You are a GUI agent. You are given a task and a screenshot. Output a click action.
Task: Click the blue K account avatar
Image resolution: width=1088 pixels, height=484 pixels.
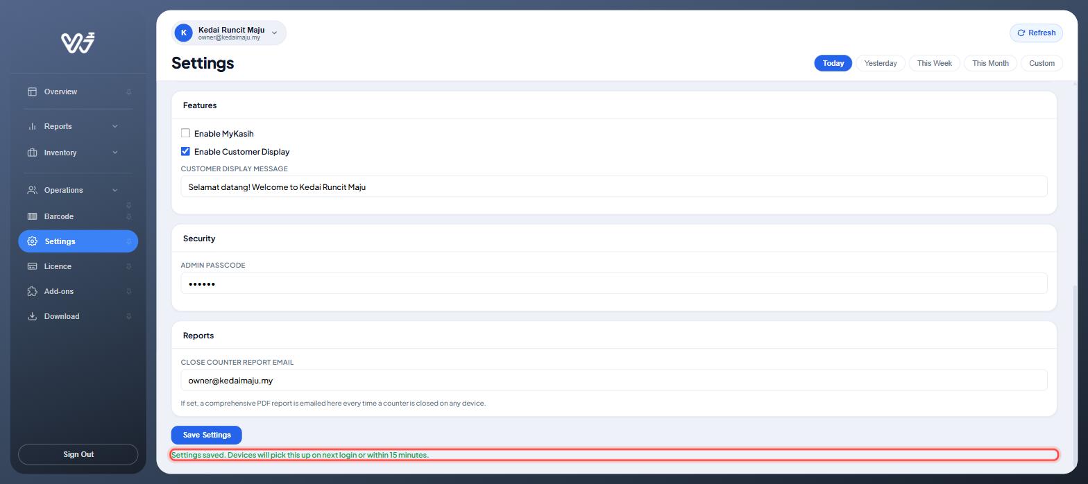tap(183, 33)
